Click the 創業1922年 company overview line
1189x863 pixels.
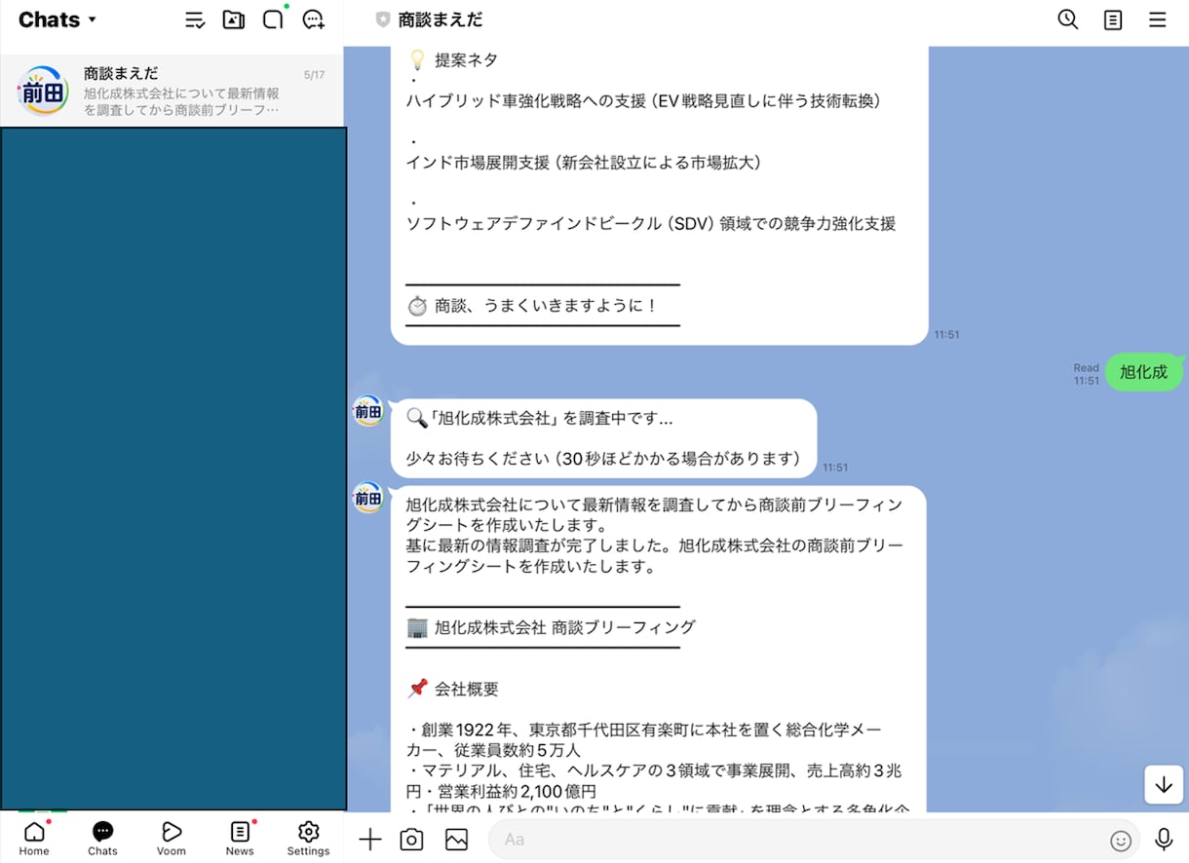tap(645, 739)
